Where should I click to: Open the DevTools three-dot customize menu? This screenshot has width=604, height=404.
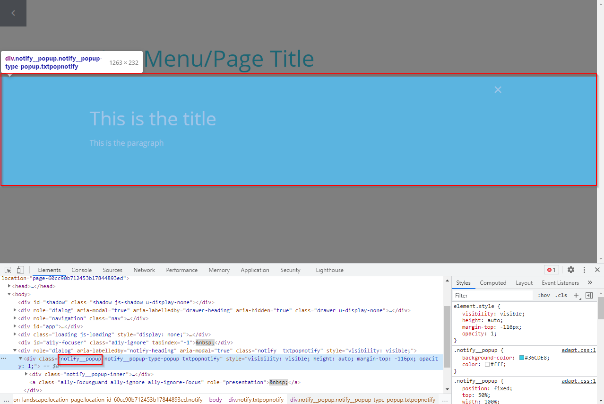tap(584, 270)
